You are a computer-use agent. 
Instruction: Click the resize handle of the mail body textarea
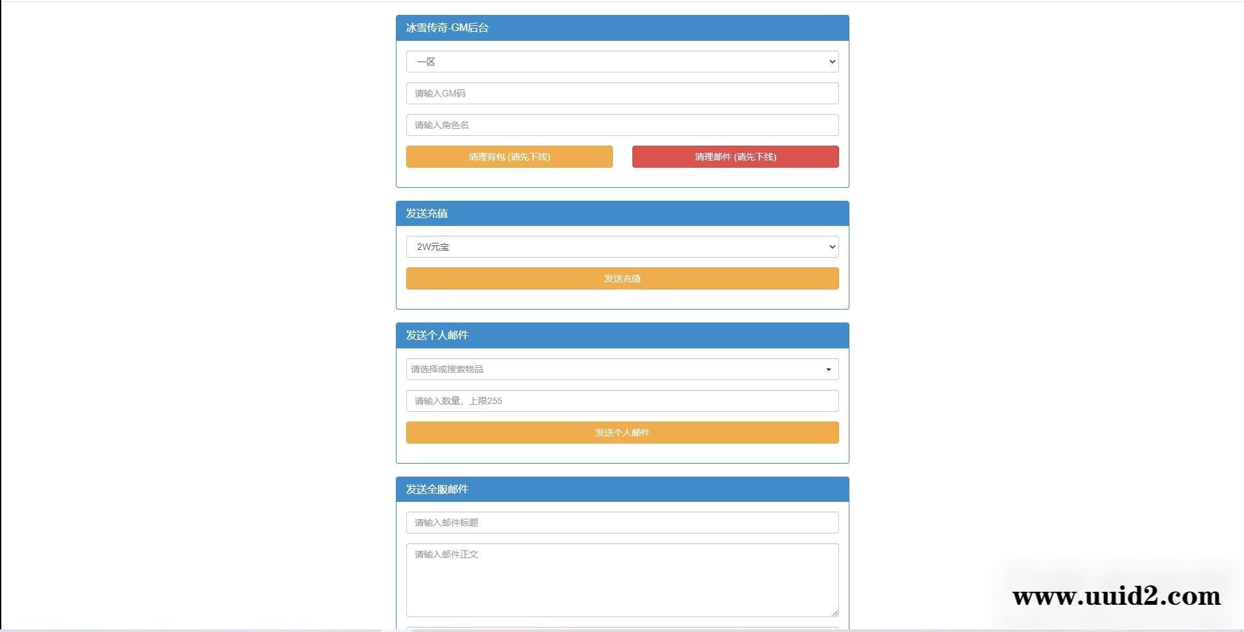(834, 611)
